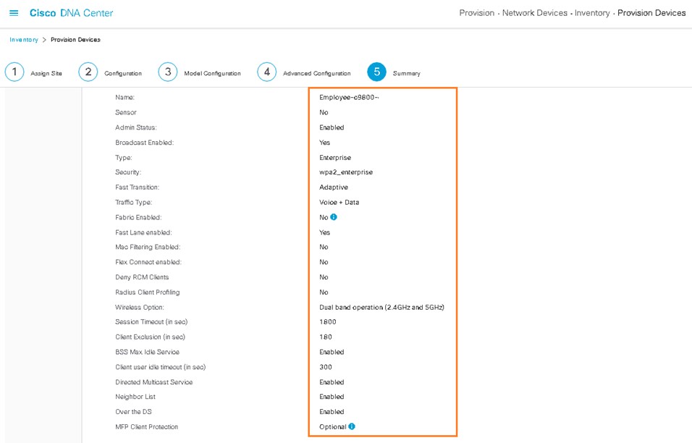
Task: Open the Model Configuration step label
Action: coord(212,73)
